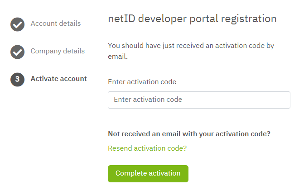299x195 pixels.
Task: Select the Activate account step label
Action: pos(59,79)
